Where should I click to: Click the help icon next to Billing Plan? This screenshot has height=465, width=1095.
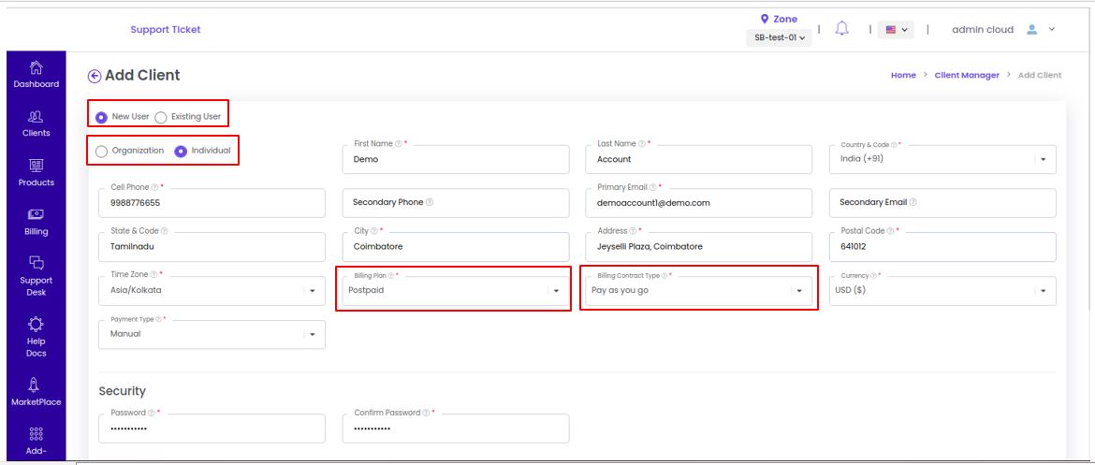(391, 276)
